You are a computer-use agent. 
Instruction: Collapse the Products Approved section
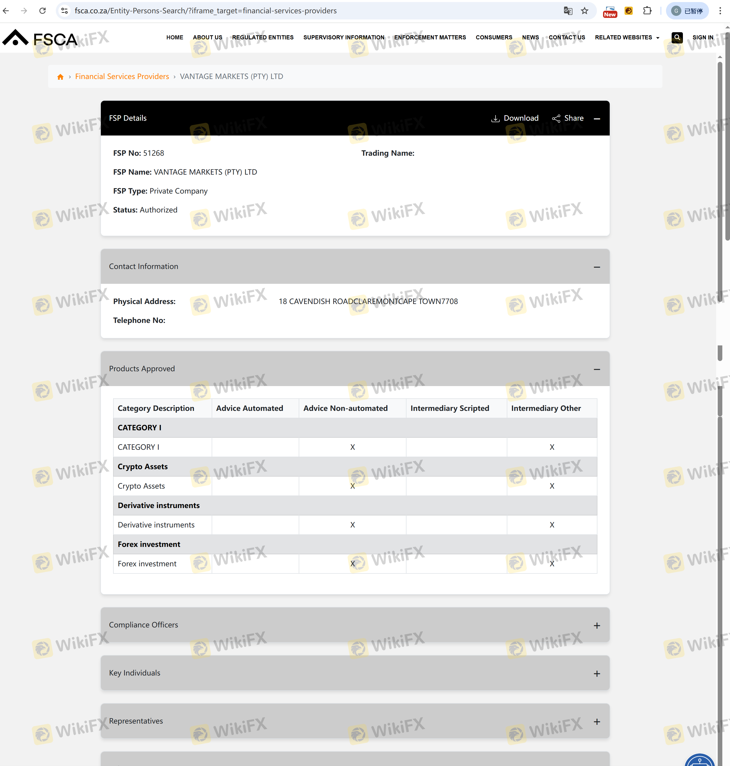597,369
